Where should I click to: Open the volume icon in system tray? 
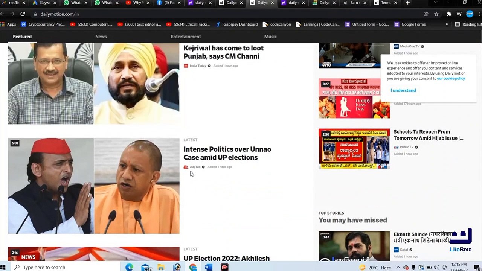tap(436, 268)
